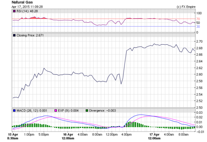
Task: Click the 2.70 price axis label
Action: point(199,41)
